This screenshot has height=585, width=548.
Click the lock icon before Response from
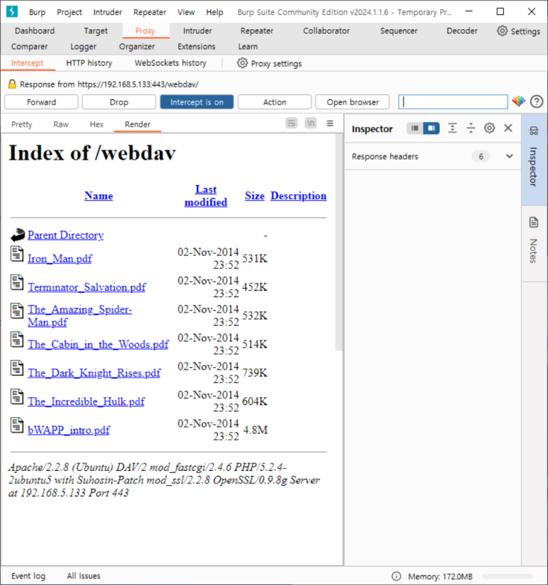[x=12, y=84]
